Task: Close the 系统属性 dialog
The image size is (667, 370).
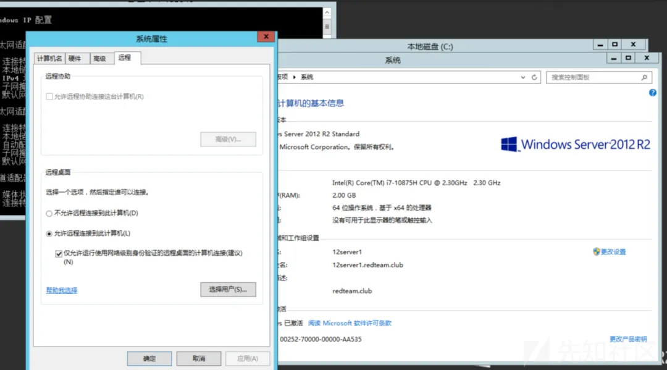Action: tap(266, 36)
